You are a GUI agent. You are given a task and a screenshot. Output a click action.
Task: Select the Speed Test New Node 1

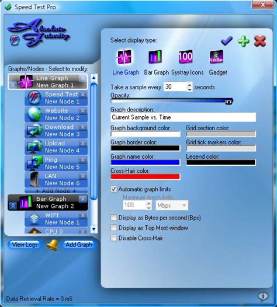tap(56, 98)
